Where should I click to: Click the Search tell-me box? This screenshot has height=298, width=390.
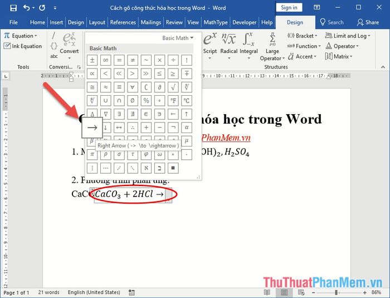tap(331, 22)
